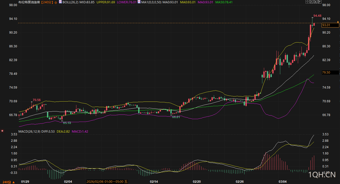Click the 79.50 price marker on axis
The height and width of the screenshot is (184, 340).
[x=326, y=73]
